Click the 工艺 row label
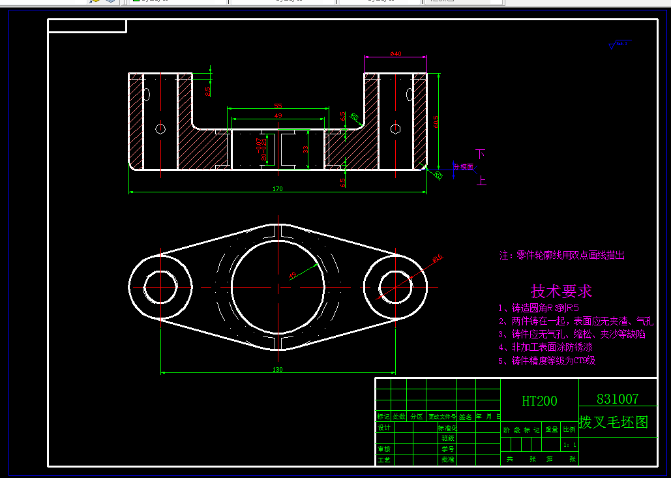 point(384,460)
